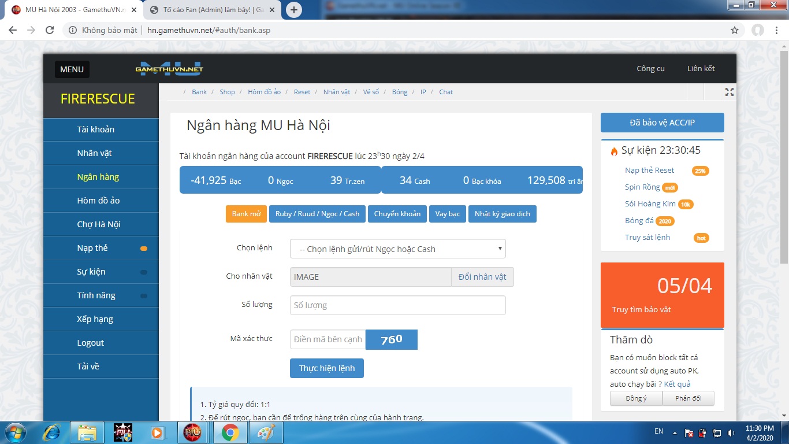Toggle the Bank mở button
Viewport: 789px width, 444px height.
point(246,214)
